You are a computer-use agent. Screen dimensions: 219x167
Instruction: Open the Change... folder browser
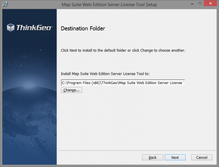pyautogui.click(x=71, y=90)
